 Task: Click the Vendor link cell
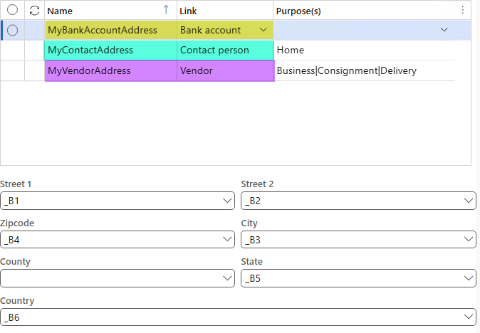[226, 70]
